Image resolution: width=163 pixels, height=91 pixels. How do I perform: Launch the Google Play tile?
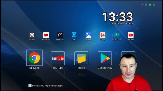105,58
